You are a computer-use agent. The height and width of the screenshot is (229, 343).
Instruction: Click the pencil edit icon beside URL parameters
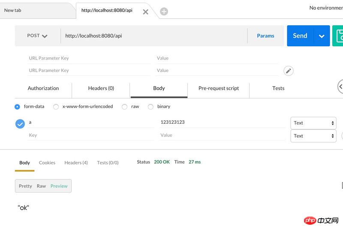click(289, 71)
